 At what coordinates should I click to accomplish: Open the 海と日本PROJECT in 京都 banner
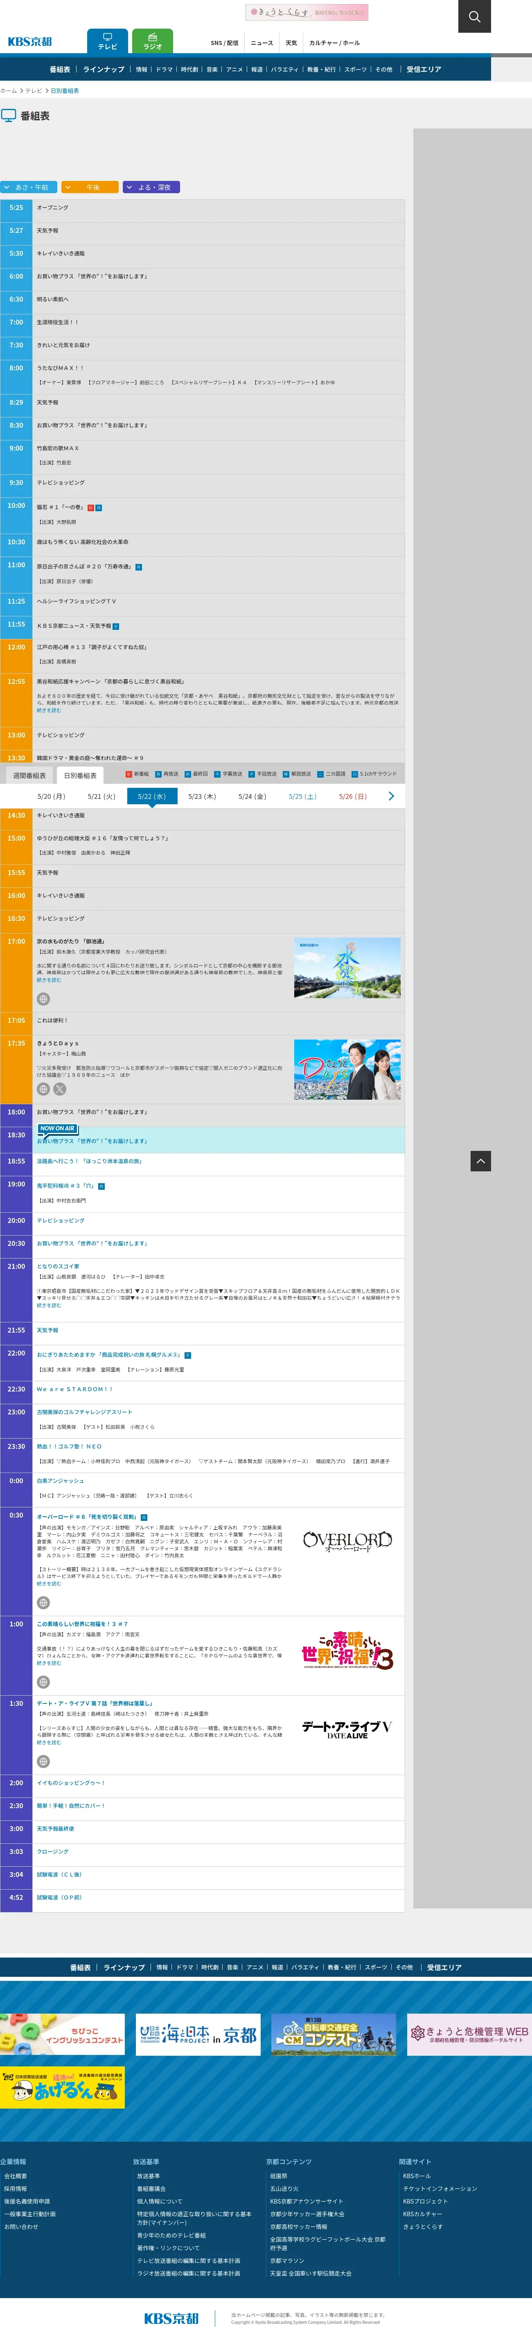click(x=198, y=2035)
